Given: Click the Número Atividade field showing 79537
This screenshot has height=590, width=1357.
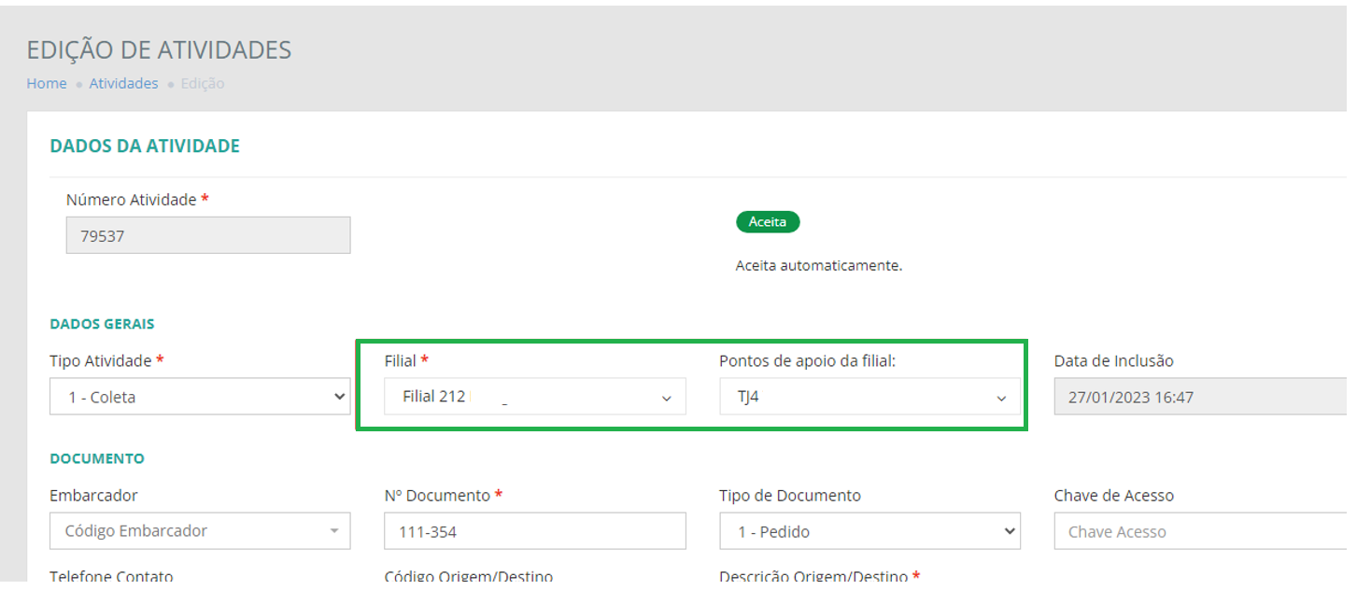Looking at the screenshot, I should tap(208, 236).
